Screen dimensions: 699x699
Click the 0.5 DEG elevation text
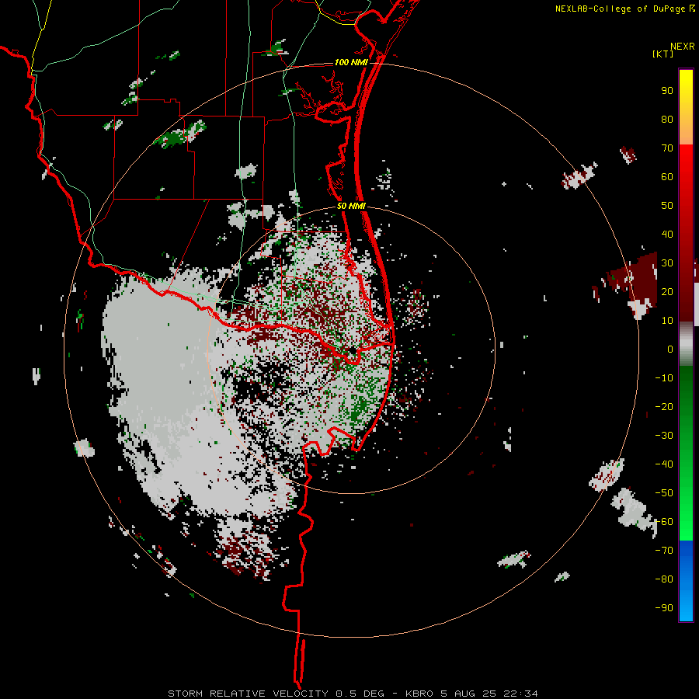tap(360, 694)
